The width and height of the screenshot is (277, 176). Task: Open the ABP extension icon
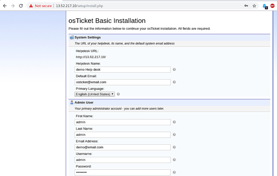point(273,6)
